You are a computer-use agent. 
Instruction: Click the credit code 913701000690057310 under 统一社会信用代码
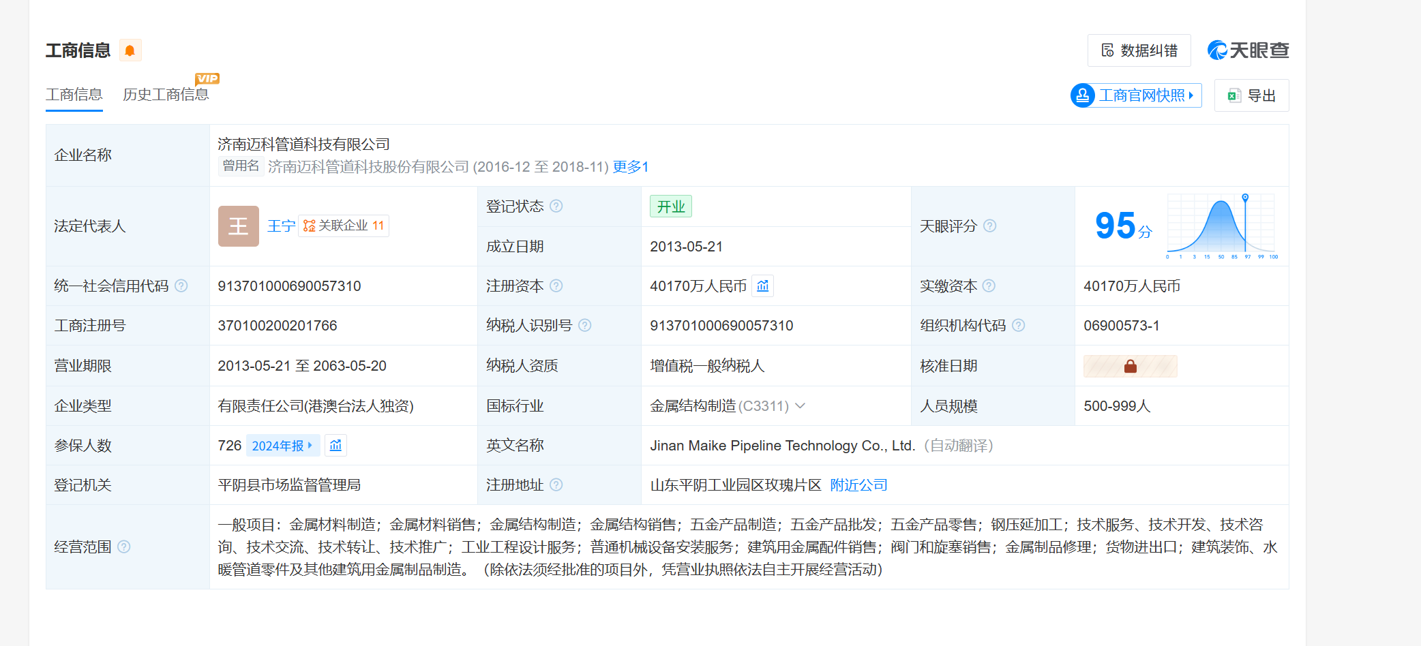click(290, 286)
